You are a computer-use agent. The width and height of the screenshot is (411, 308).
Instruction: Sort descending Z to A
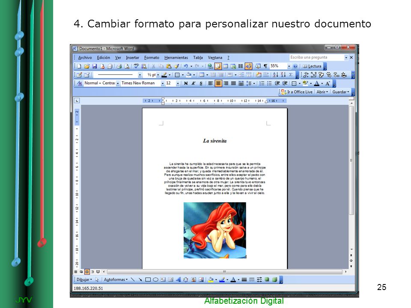coord(283,75)
